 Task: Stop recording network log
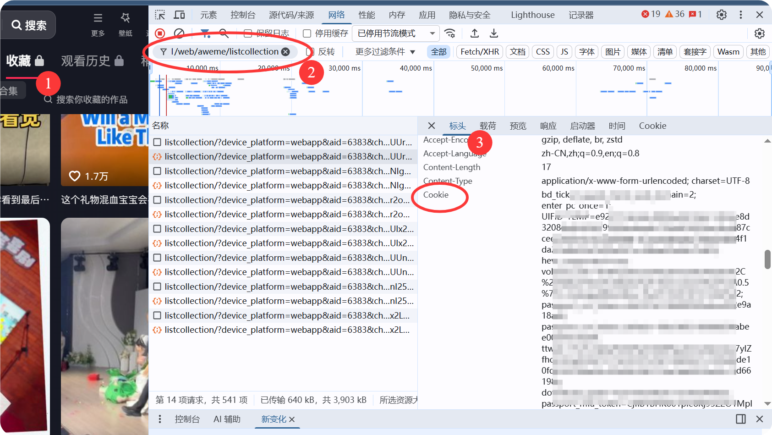coord(160,33)
